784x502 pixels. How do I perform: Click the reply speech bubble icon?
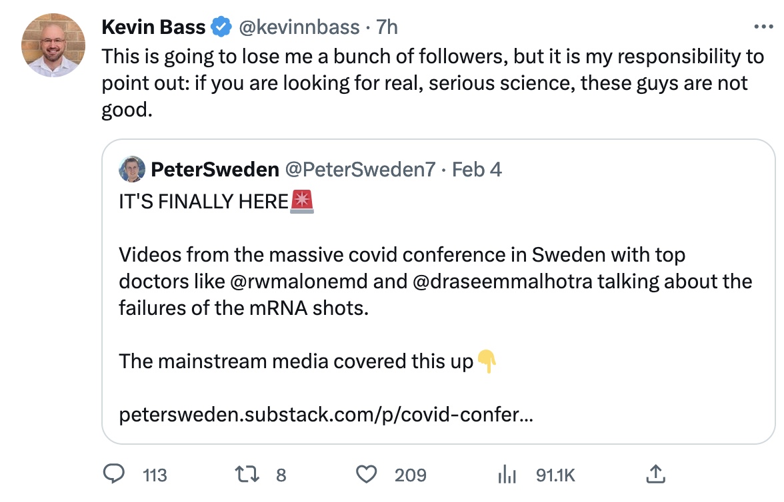(115, 474)
